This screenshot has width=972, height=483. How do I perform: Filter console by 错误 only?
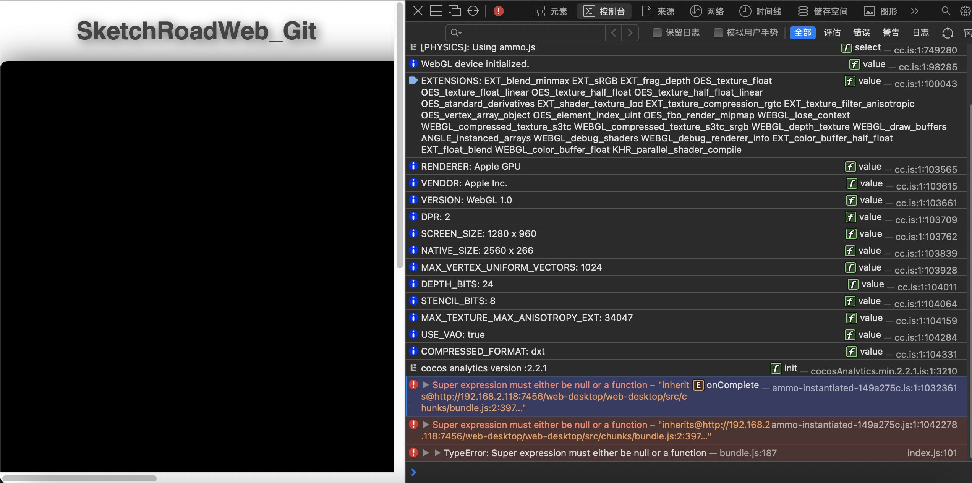point(862,33)
